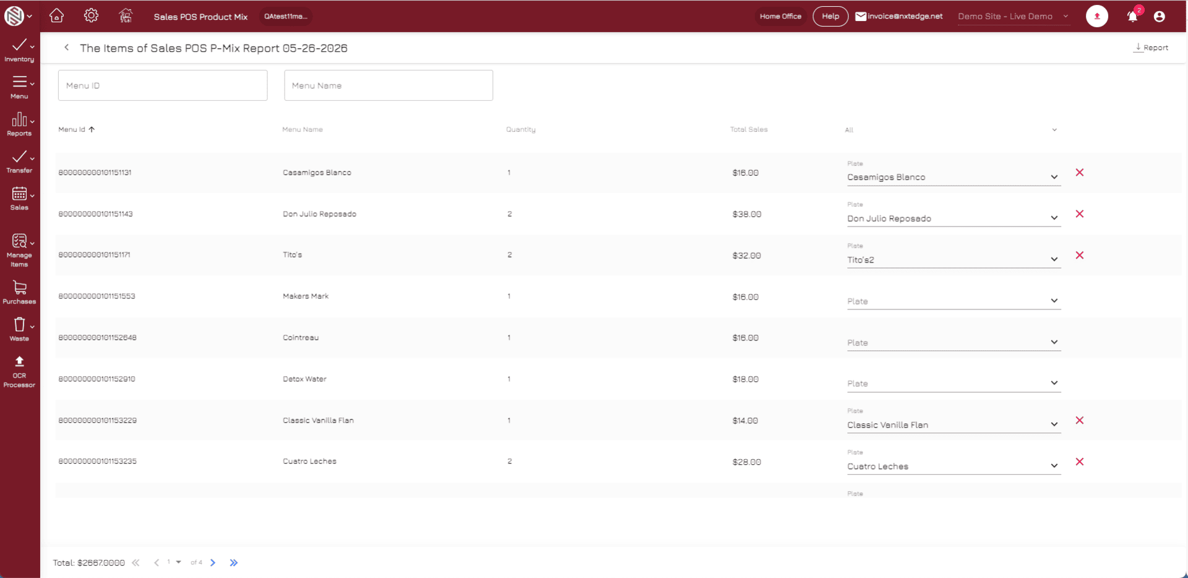Image resolution: width=1188 pixels, height=578 pixels.
Task: Click the company logo in top-left
Action: point(14,16)
